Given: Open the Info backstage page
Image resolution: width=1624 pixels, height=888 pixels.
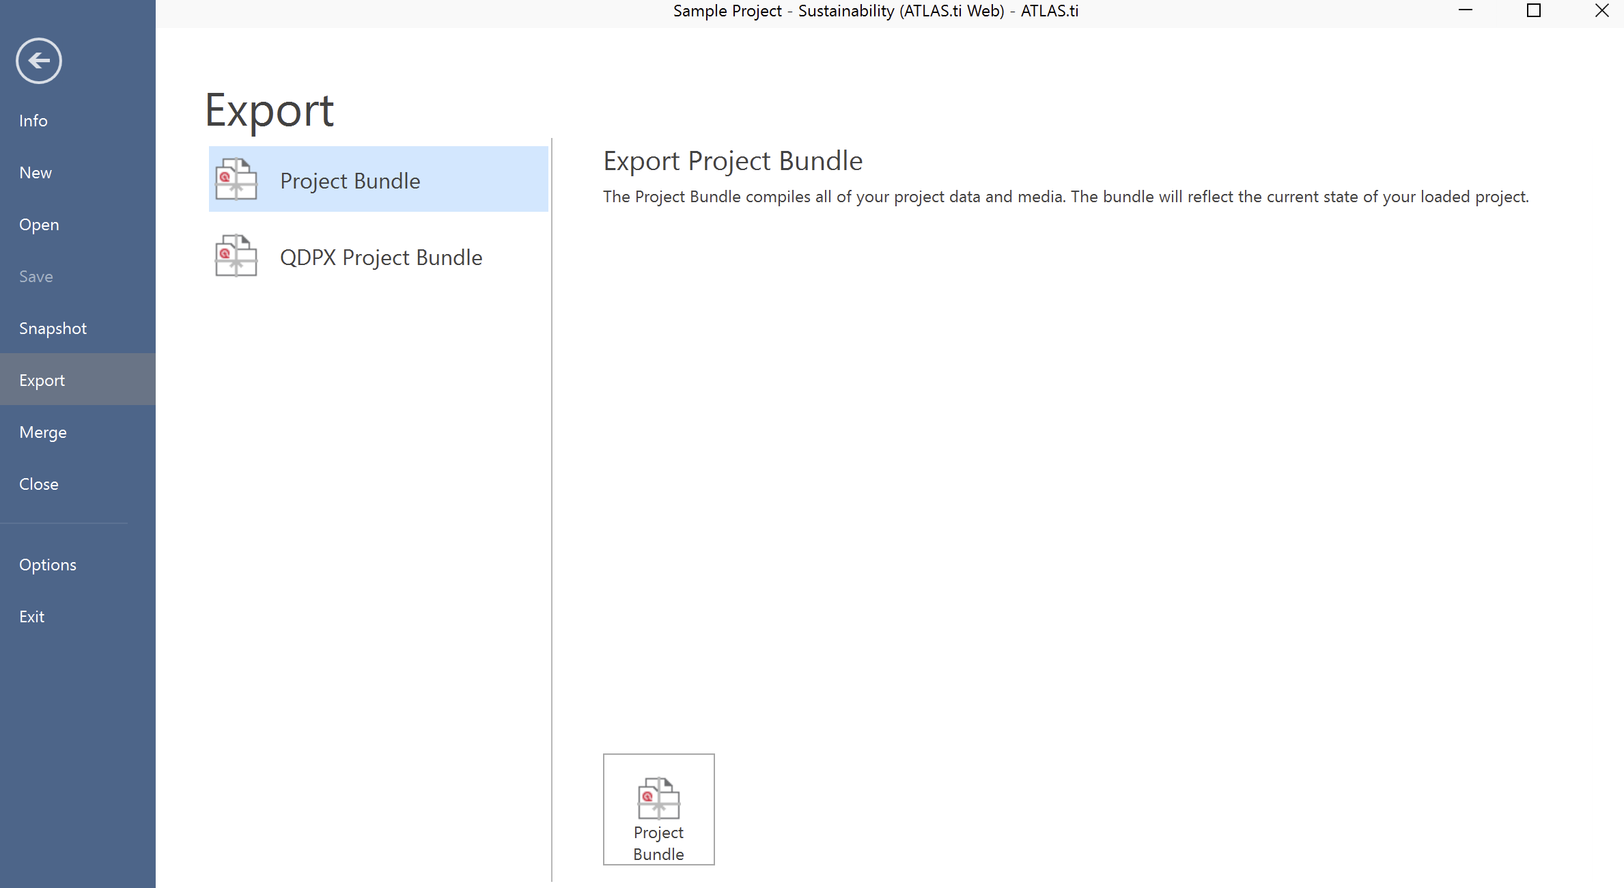Looking at the screenshot, I should [x=33, y=121].
